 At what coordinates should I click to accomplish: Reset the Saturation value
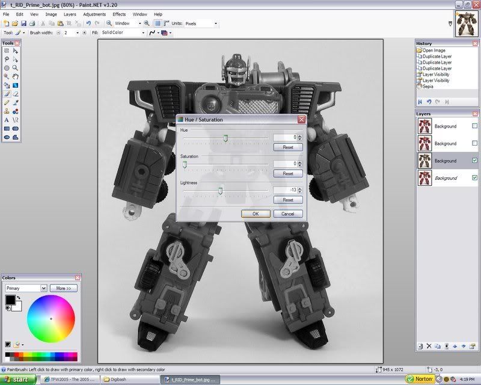[x=288, y=173]
